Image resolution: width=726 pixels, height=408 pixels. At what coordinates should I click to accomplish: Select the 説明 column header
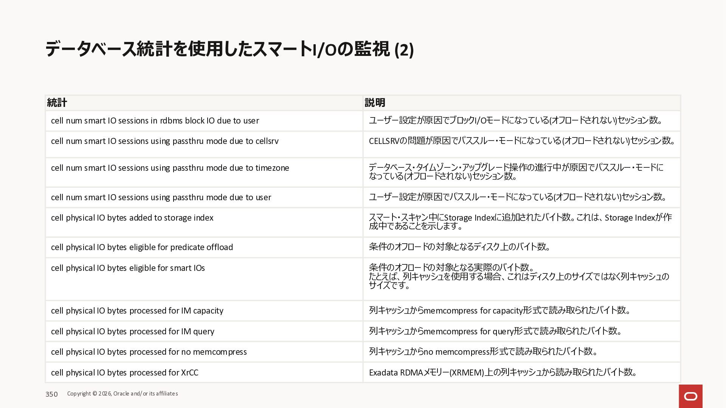click(375, 103)
